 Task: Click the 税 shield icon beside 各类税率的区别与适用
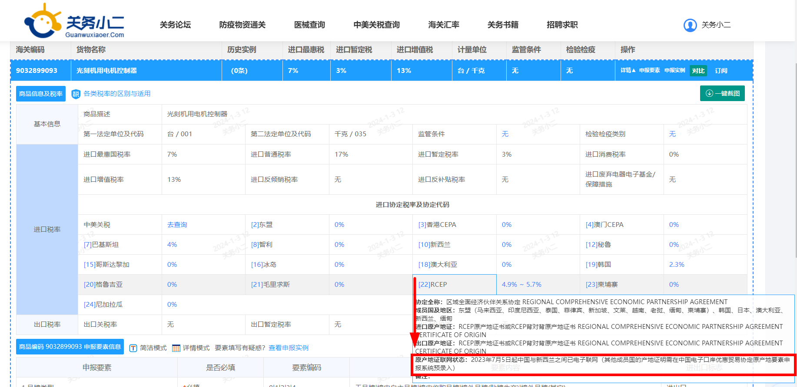click(x=76, y=94)
